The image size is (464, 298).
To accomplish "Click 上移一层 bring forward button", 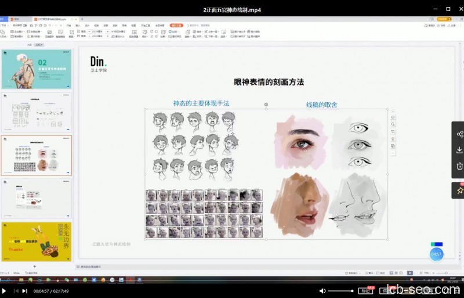I will [211, 31].
